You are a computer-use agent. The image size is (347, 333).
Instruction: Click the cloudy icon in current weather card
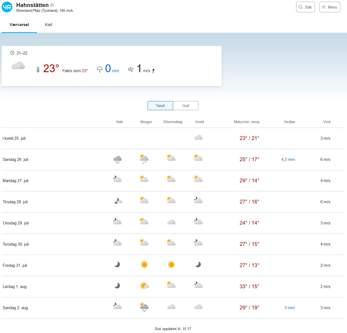point(18,66)
